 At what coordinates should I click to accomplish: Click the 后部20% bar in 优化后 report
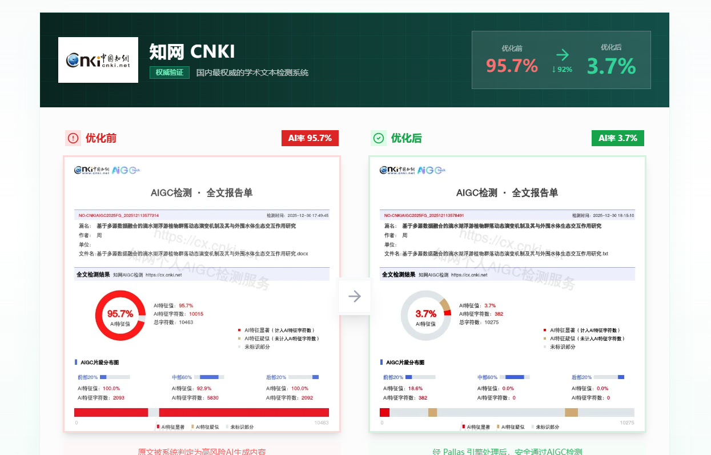[609, 377]
